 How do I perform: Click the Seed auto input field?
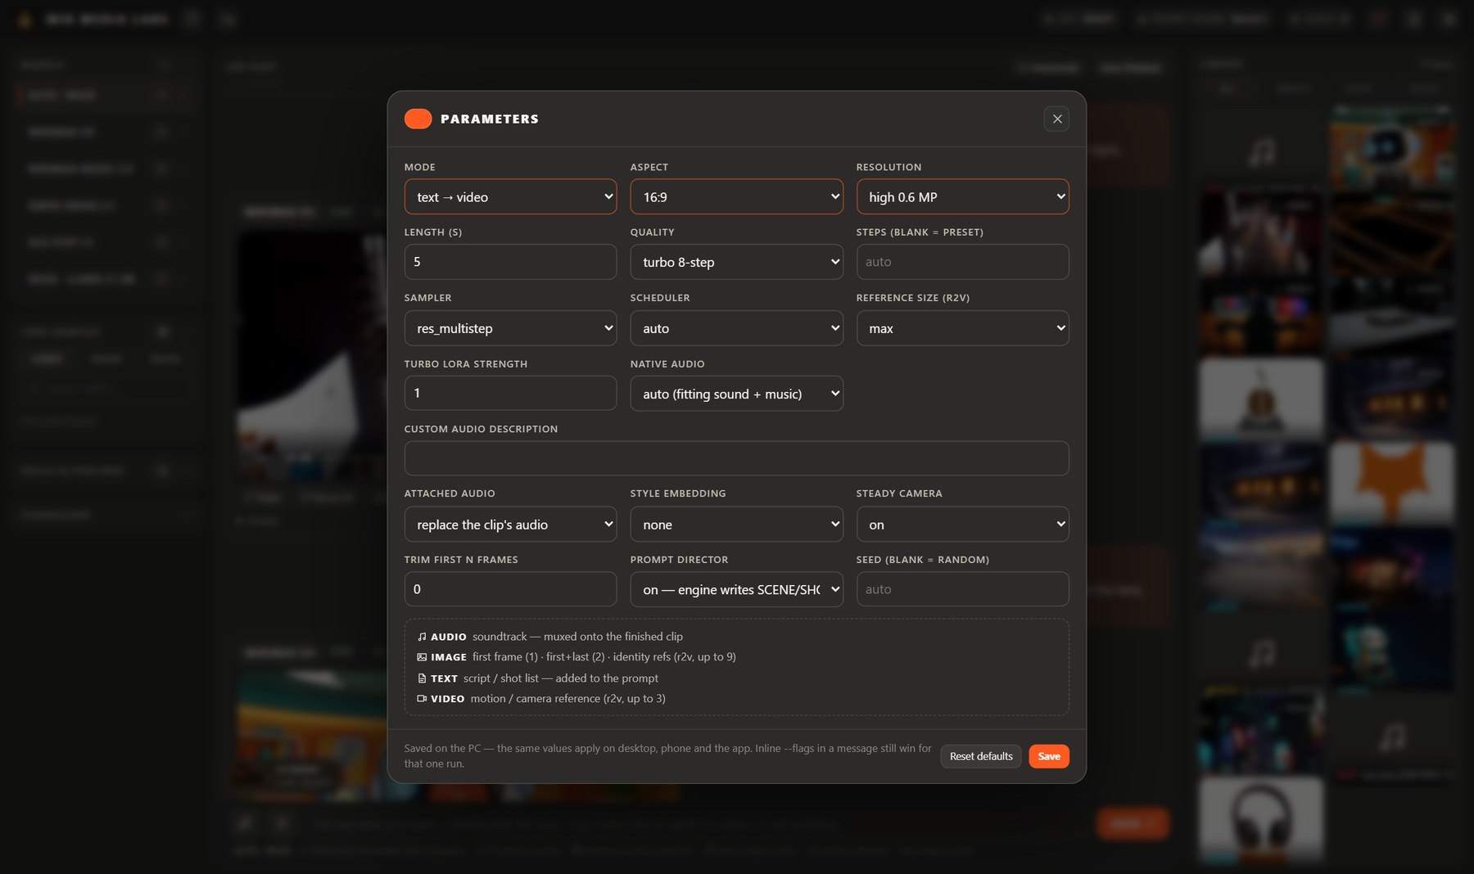click(962, 589)
